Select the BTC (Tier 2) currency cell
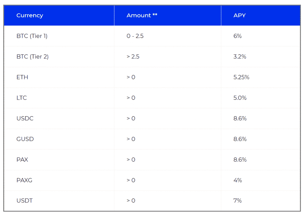 click(32, 57)
